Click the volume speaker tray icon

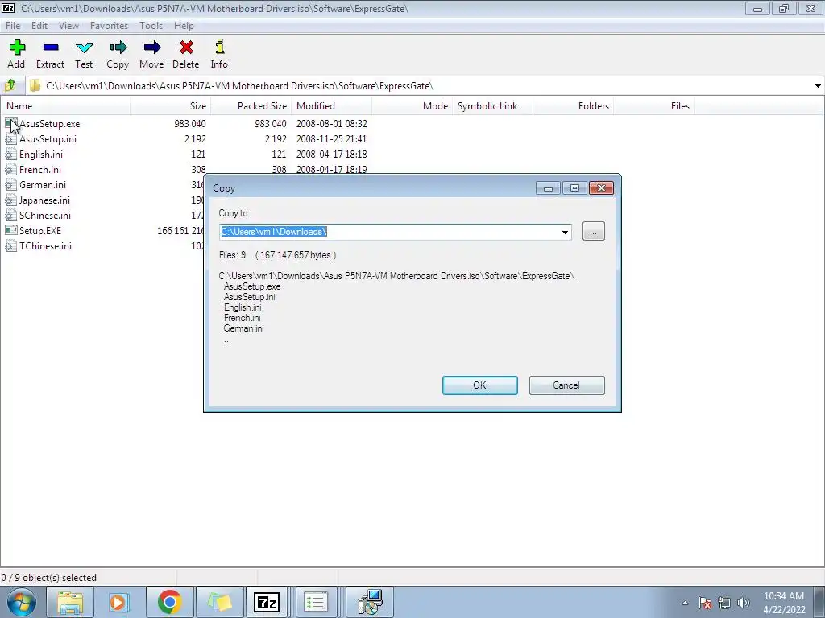coord(744,603)
